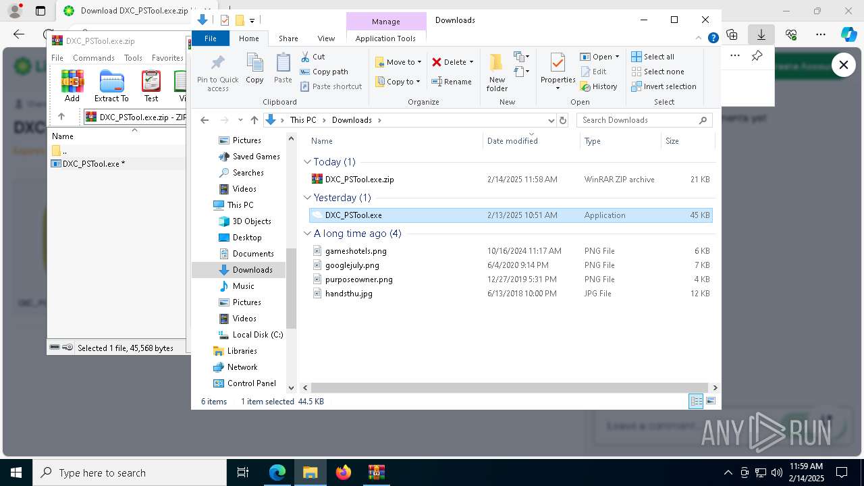
Task: Open Firefox from the taskbar
Action: 344,473
